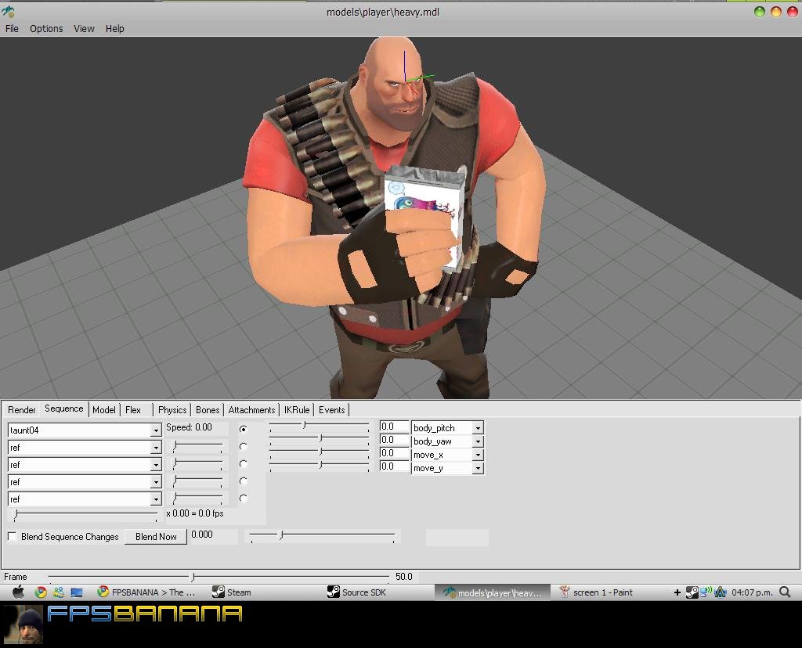
Task: Select the last sequence layer radio button
Action: point(244,499)
